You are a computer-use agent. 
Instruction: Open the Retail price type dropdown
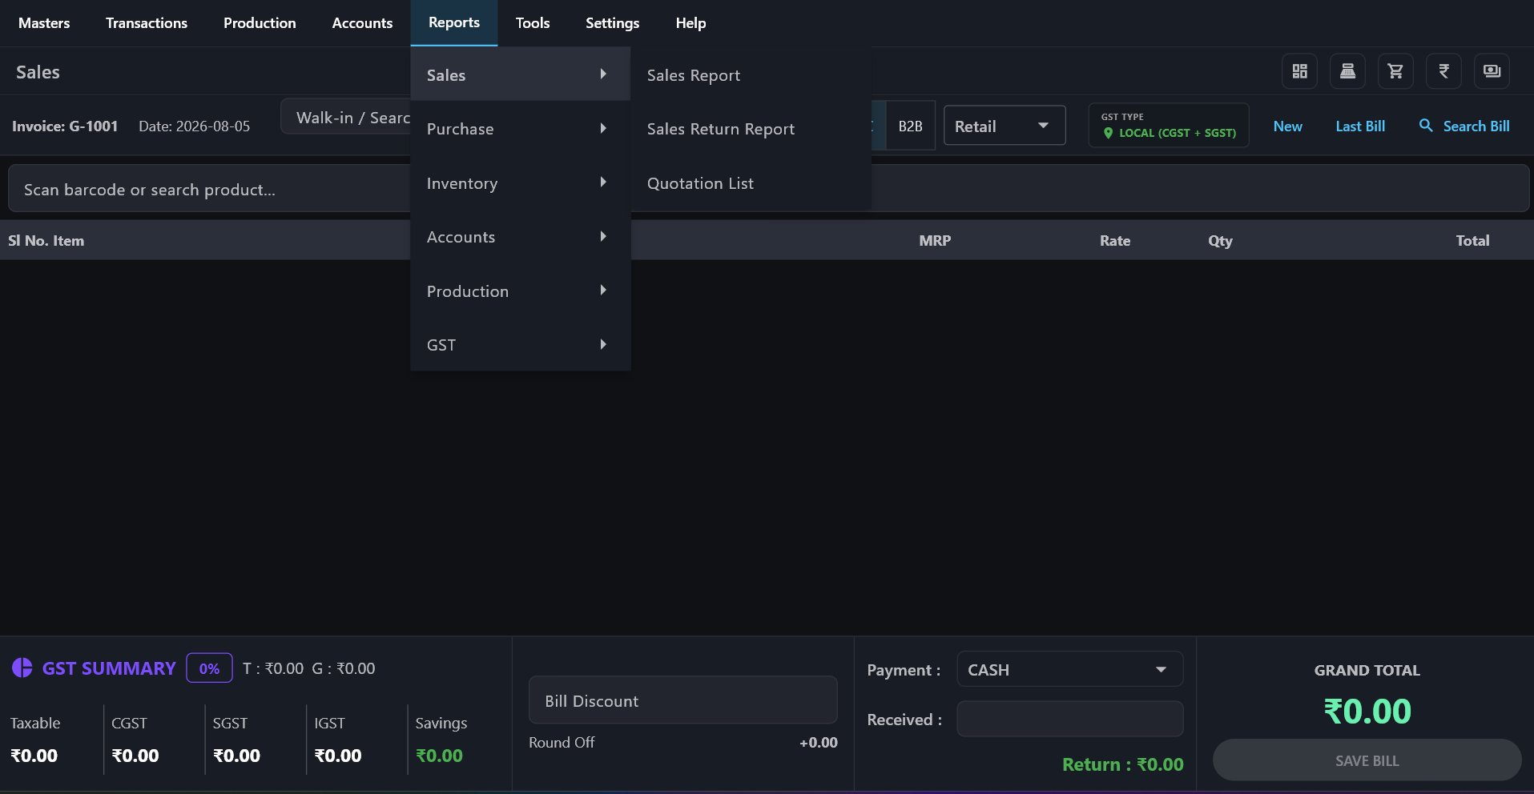pyautogui.click(x=1005, y=126)
